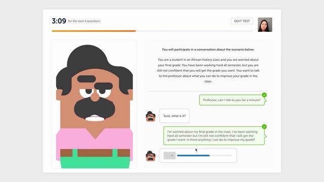Select the 'Professor, can I talk to you for a minute?' message
The image size is (324, 182).
(x=232, y=100)
